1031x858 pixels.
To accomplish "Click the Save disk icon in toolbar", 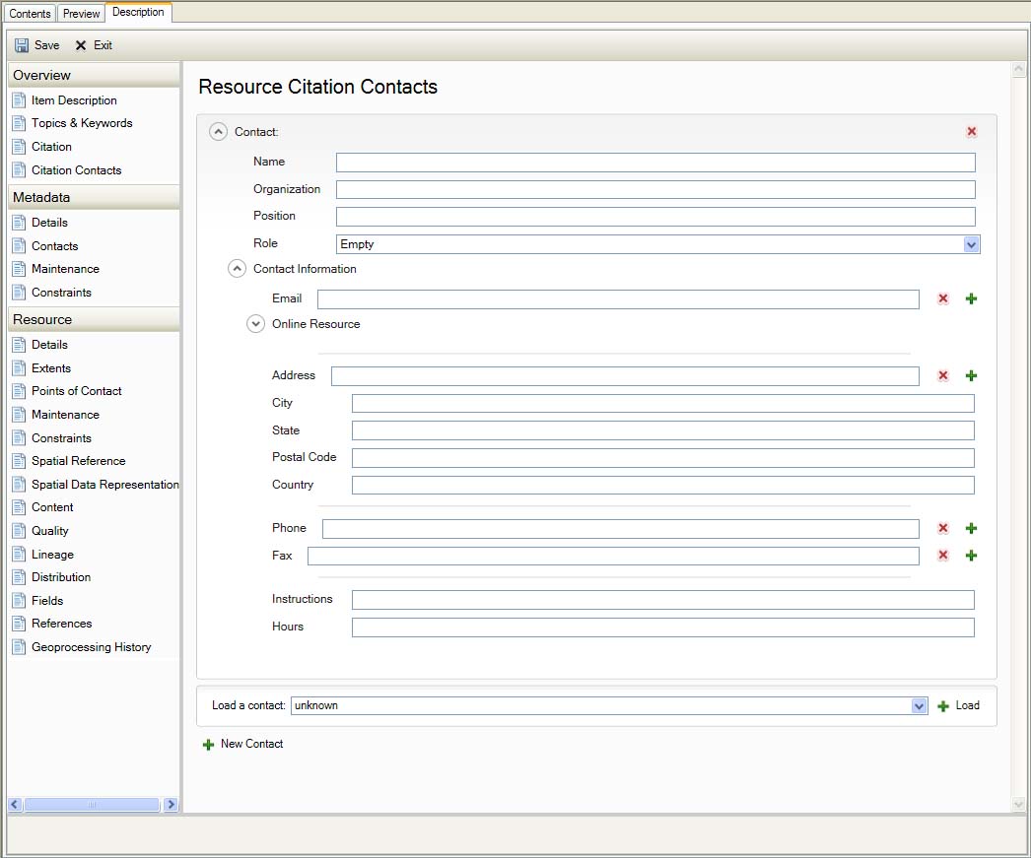I will [22, 45].
